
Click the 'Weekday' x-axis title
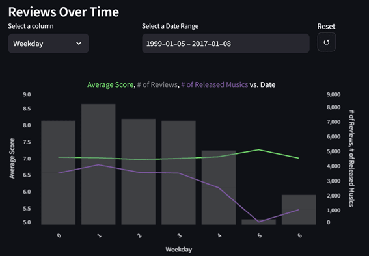pyautogui.click(x=178, y=250)
